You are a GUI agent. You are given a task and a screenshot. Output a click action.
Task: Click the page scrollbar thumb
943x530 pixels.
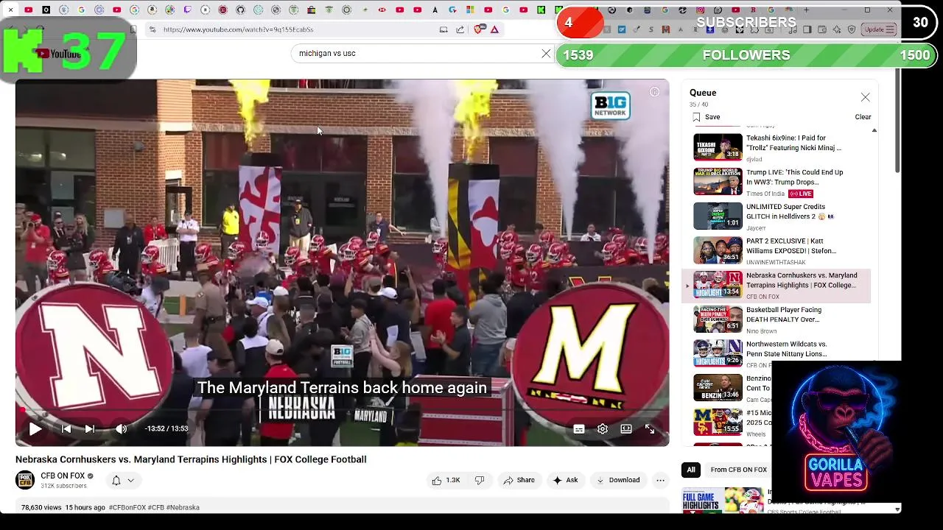(897, 121)
